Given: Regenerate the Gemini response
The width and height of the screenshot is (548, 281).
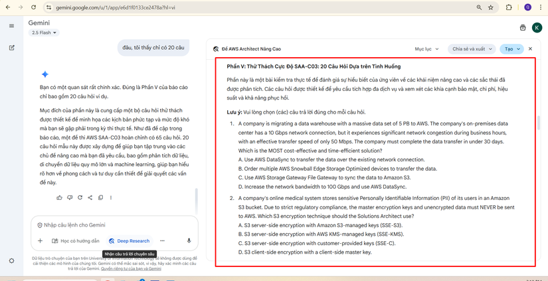Looking at the screenshot, I should 80,197.
